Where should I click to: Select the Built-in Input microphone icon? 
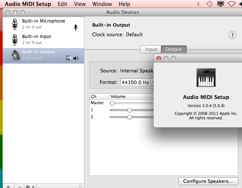[x=15, y=40]
